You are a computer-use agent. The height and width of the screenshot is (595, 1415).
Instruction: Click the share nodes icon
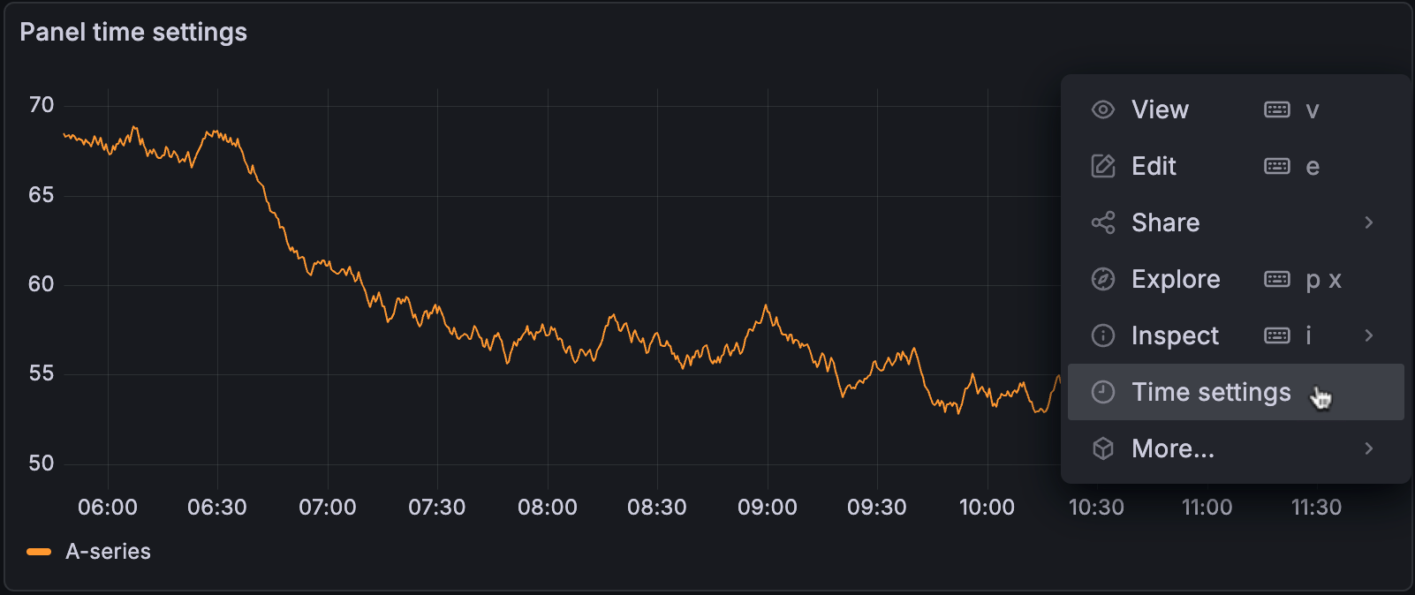click(x=1102, y=222)
